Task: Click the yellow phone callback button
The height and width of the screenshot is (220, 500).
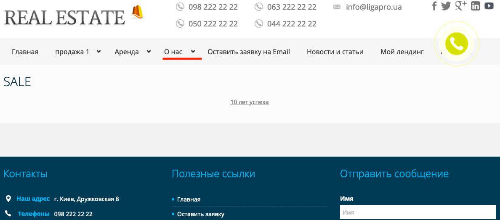Action: 456,43
